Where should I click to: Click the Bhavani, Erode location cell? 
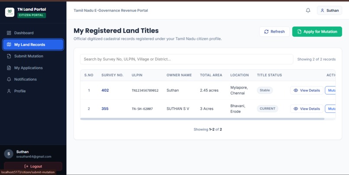pos(238,108)
